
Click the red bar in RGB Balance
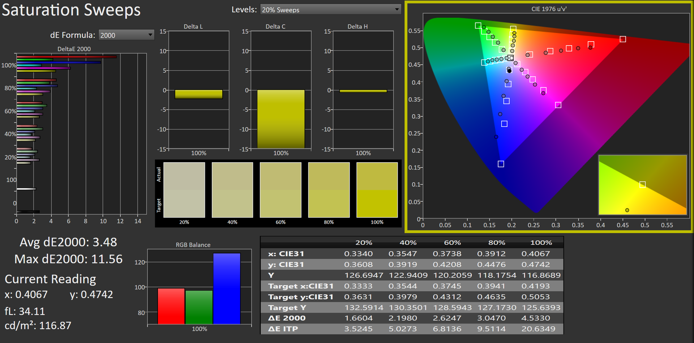171,306
